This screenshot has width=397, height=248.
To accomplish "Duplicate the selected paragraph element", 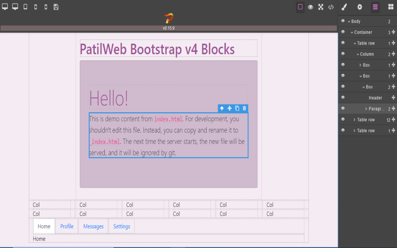I will pyautogui.click(x=237, y=108).
